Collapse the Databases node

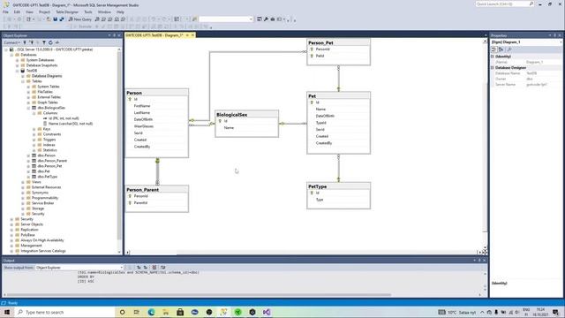pyautogui.click(x=11, y=55)
